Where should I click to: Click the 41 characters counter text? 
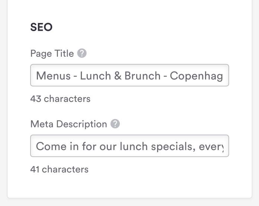(60, 169)
